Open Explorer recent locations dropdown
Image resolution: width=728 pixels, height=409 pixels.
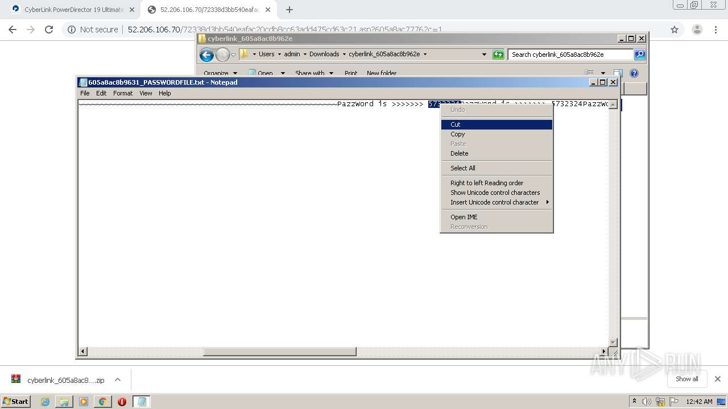[233, 55]
